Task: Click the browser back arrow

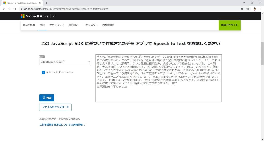Action: [4, 9]
